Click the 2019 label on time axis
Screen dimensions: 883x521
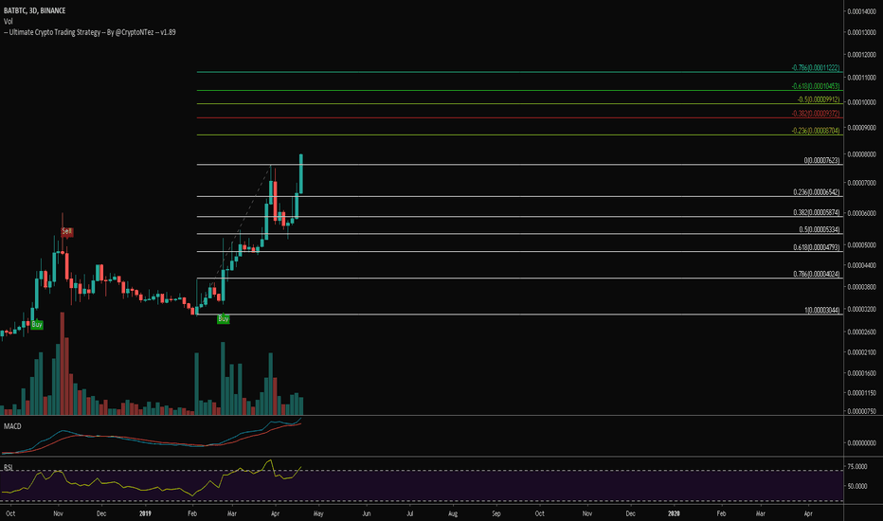point(145,513)
